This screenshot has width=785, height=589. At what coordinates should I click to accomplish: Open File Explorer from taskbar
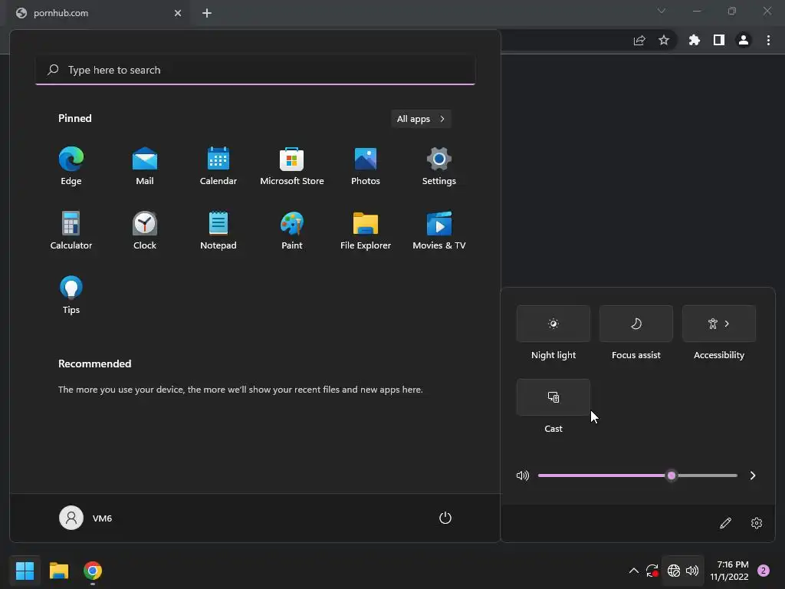point(58,571)
